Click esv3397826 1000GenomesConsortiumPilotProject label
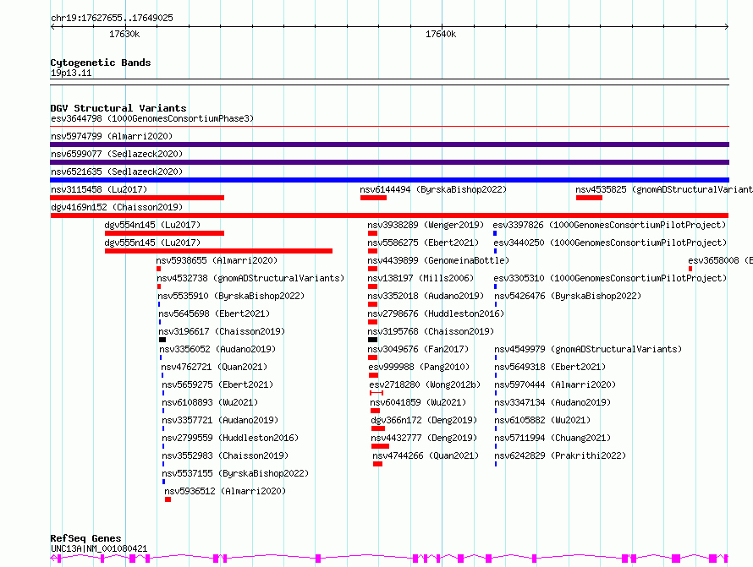The height and width of the screenshot is (567, 753). 609,225
